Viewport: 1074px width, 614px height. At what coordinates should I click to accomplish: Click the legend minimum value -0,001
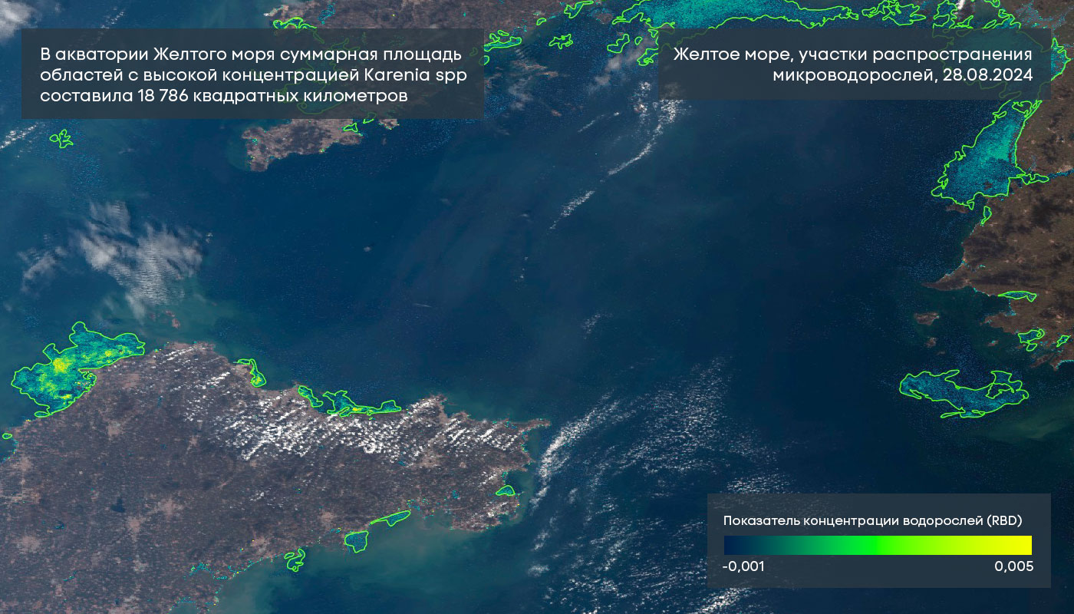[744, 566]
